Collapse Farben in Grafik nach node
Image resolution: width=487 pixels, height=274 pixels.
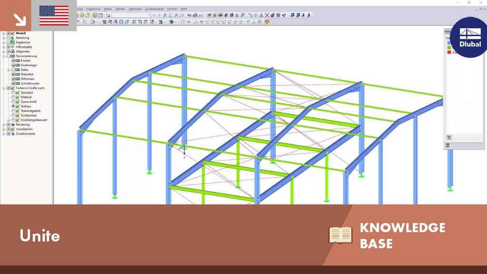tap(4, 88)
